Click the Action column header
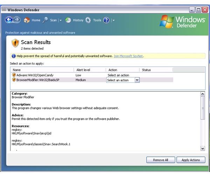 (x=122, y=70)
